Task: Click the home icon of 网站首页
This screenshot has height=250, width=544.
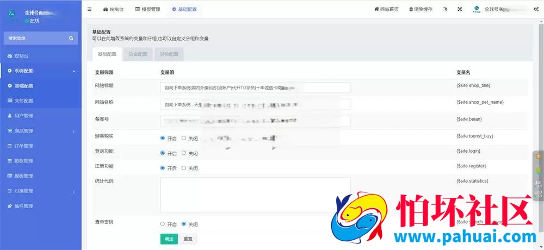Action: point(376,9)
